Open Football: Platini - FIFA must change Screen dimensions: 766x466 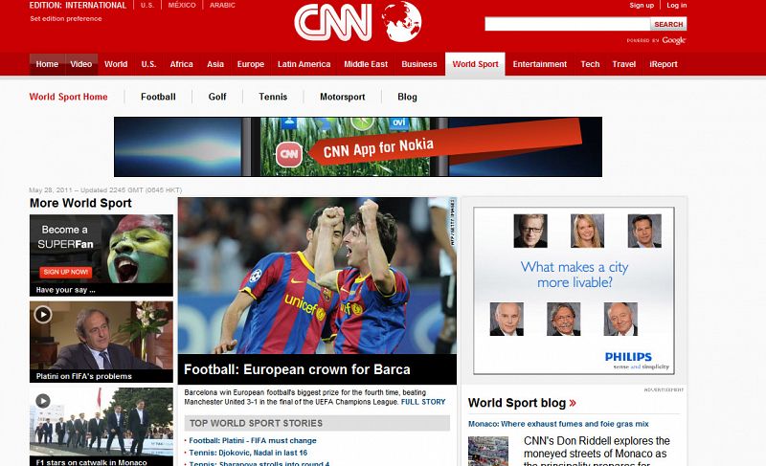click(x=253, y=440)
